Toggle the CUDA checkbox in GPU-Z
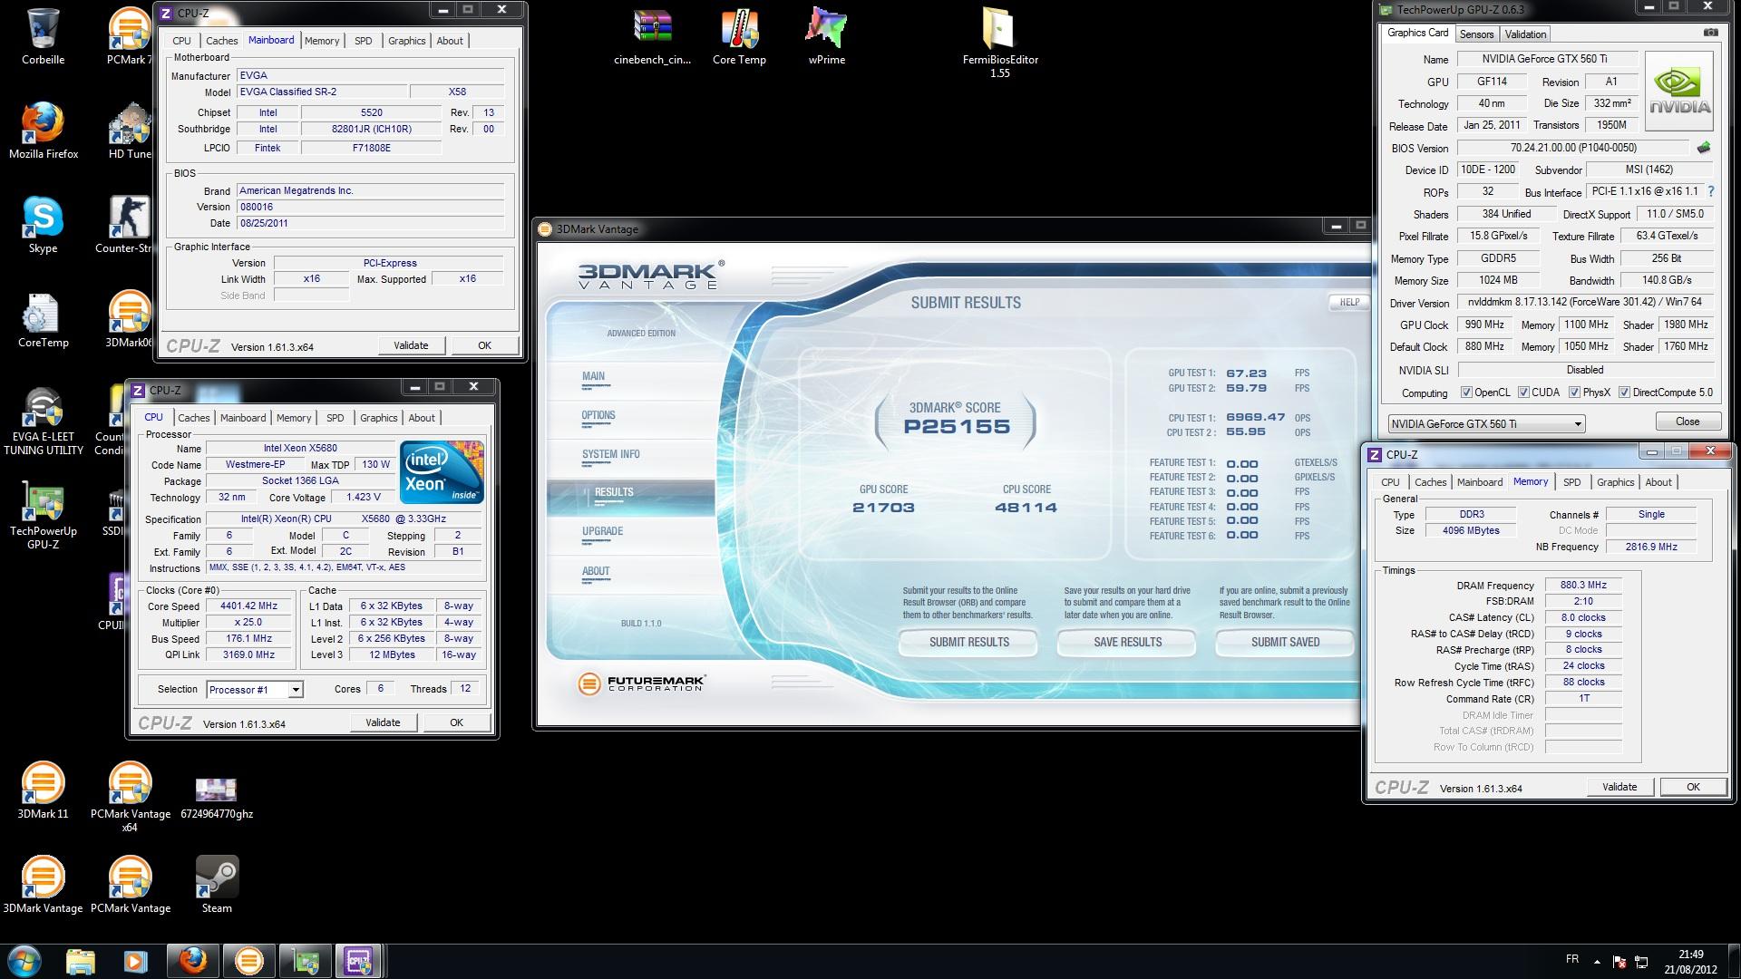Viewport: 1741px width, 979px height. pyautogui.click(x=1523, y=393)
